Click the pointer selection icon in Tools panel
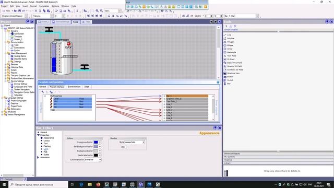 click(x=226, y=26)
